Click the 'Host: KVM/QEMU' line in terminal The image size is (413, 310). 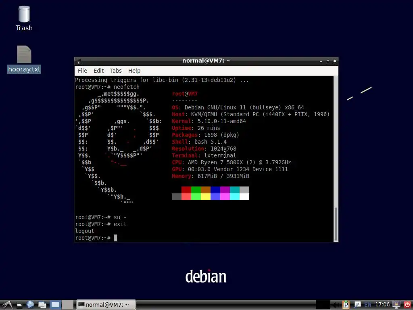click(x=251, y=114)
